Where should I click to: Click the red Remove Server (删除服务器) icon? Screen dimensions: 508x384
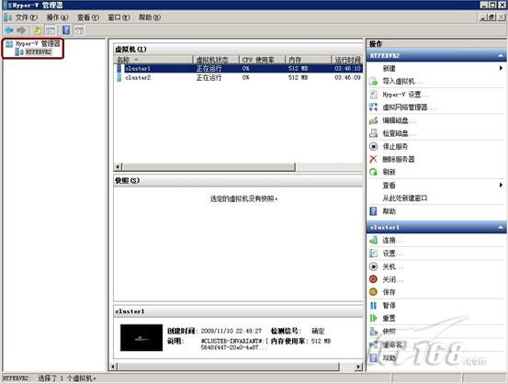(x=374, y=159)
